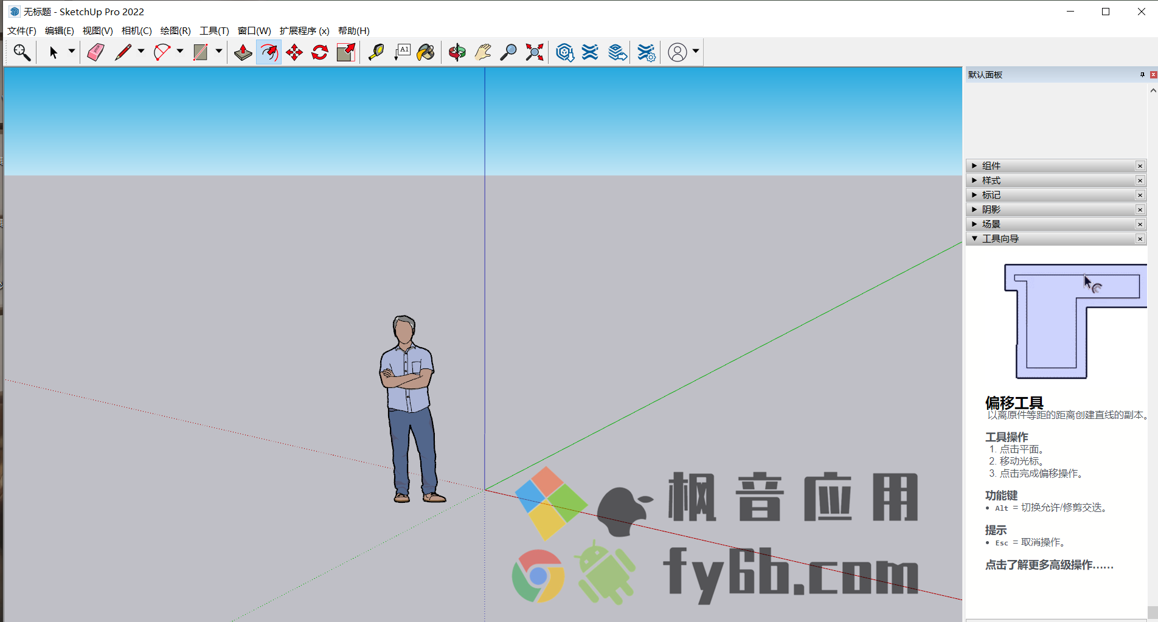Choose the Scale tool

[x=346, y=52]
